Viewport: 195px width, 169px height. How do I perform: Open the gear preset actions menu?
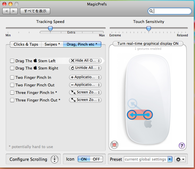[180, 159]
